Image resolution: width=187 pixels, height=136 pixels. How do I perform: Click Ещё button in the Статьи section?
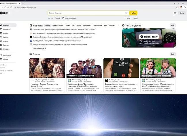[x=173, y=54]
